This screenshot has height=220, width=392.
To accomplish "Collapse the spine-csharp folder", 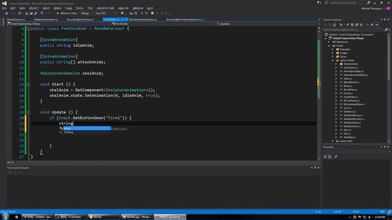I will point(333,61).
